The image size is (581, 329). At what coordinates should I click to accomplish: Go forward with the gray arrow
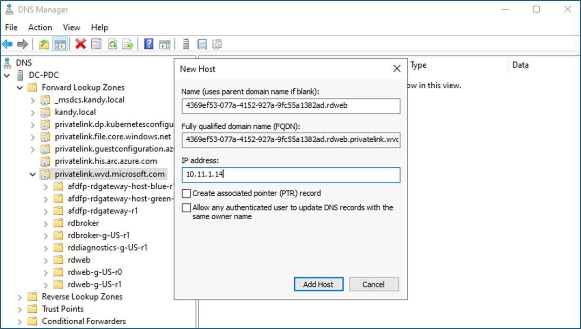[x=22, y=44]
